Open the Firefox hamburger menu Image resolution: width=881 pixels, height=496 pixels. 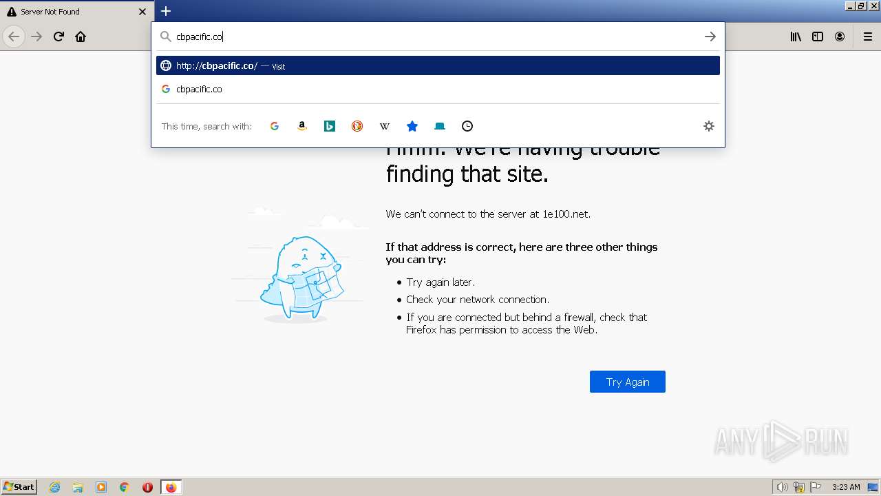(867, 37)
